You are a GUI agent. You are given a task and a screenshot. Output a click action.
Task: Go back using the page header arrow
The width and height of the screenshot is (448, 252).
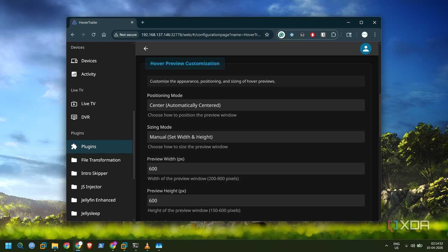pos(146,49)
